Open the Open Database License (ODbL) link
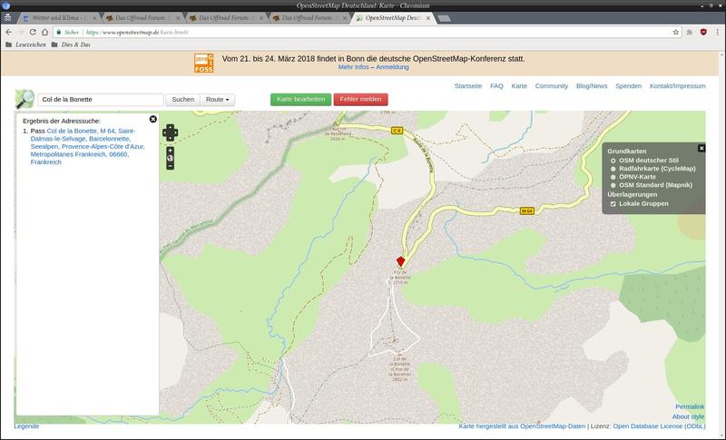This screenshot has width=726, height=440. [x=660, y=426]
